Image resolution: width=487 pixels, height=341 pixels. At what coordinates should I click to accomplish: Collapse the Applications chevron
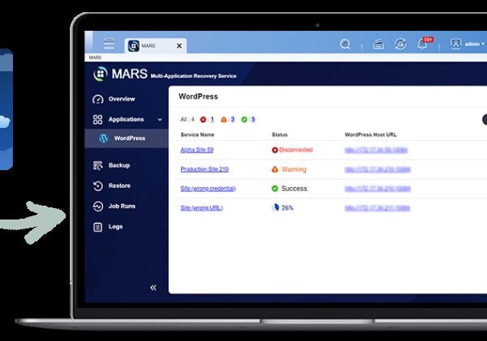160,120
